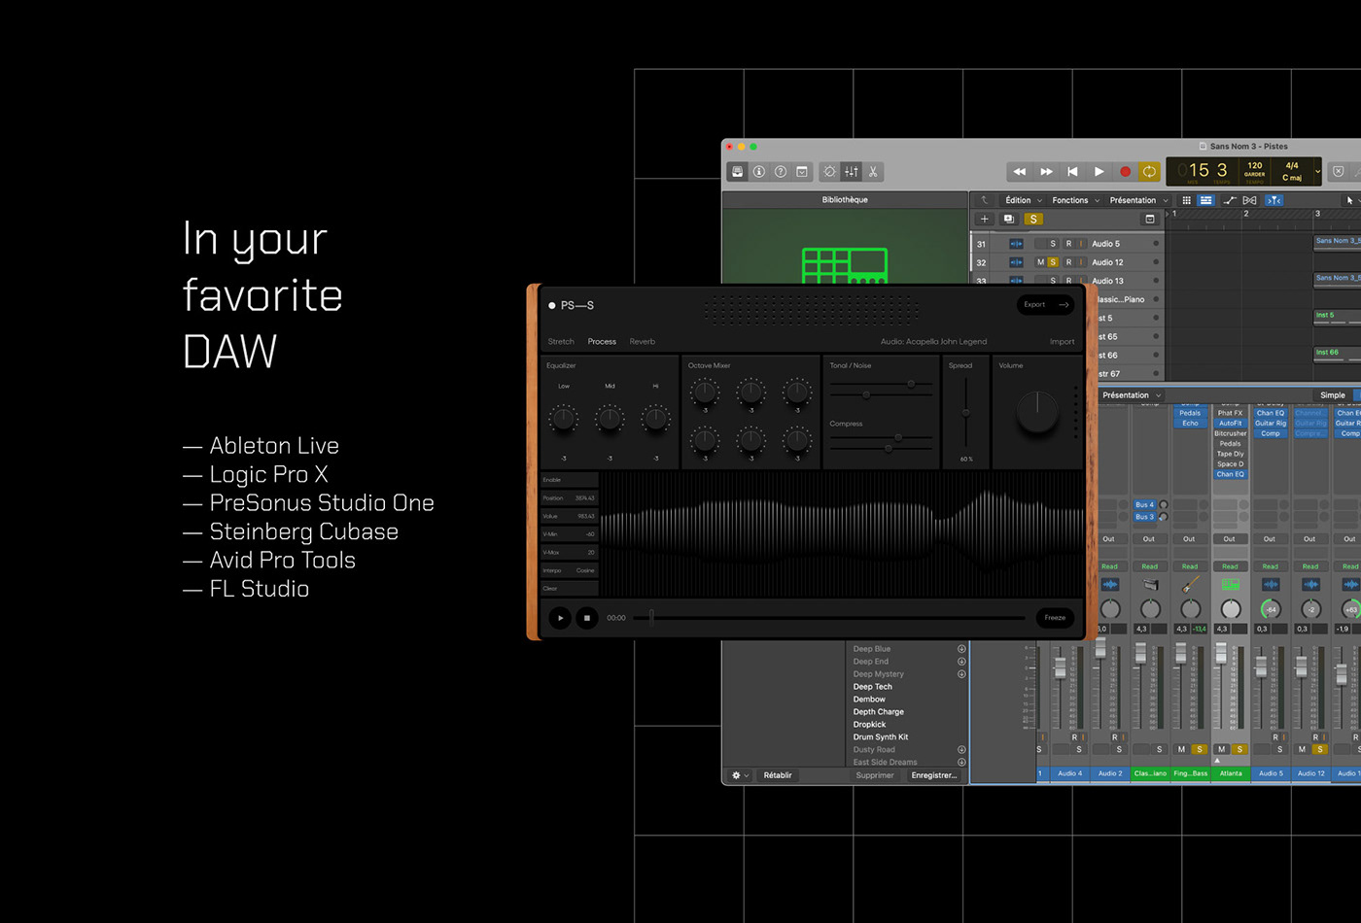
Task: Open Smart Controls dial icon in Logic
Action: (829, 171)
